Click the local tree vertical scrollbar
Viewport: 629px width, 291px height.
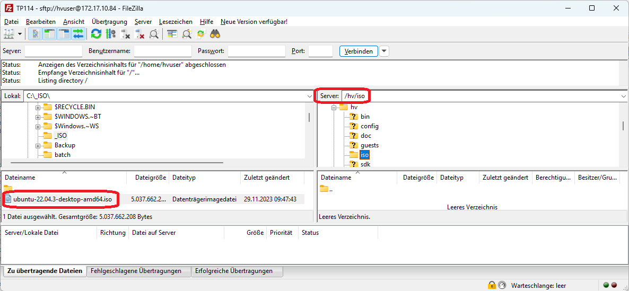pyautogui.click(x=309, y=117)
